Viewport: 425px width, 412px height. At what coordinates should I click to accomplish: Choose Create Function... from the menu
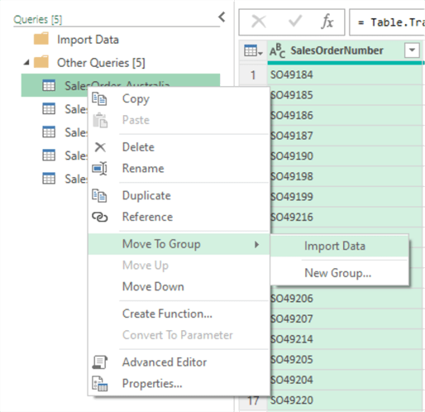click(167, 314)
